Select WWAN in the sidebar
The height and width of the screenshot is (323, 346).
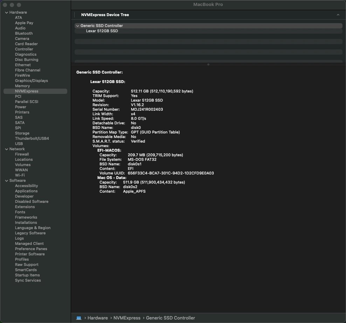(21, 170)
